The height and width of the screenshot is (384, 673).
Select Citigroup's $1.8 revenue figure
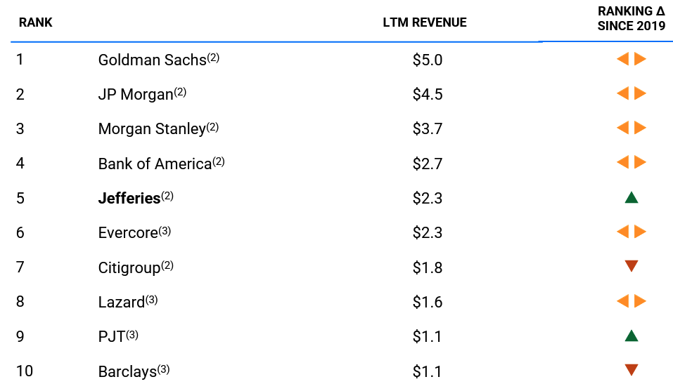click(x=428, y=267)
